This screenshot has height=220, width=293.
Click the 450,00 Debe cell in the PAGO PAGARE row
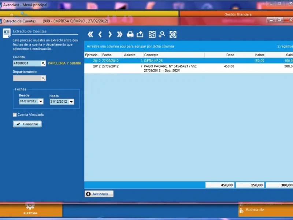[229, 66]
